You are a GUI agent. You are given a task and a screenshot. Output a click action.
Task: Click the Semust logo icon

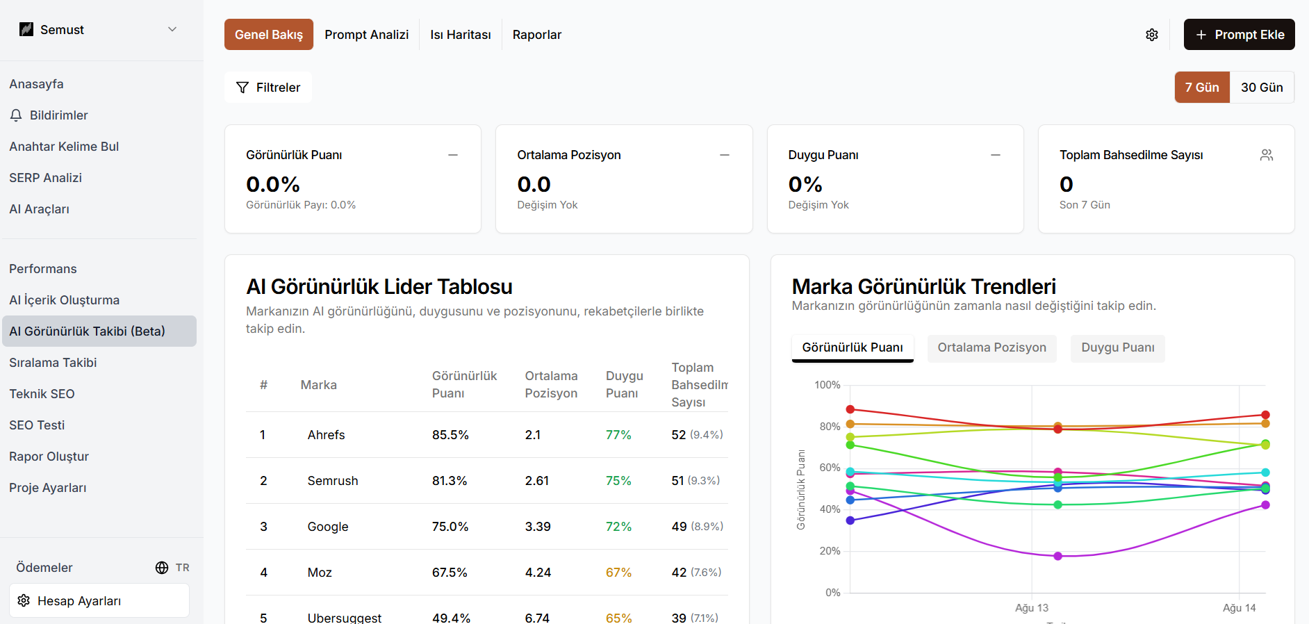(x=26, y=29)
